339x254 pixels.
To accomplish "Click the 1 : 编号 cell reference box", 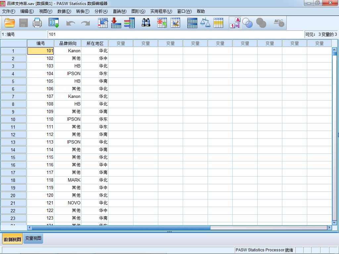I will 24,34.
